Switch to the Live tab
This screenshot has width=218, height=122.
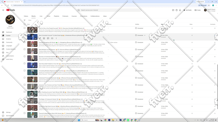tap(41, 16)
